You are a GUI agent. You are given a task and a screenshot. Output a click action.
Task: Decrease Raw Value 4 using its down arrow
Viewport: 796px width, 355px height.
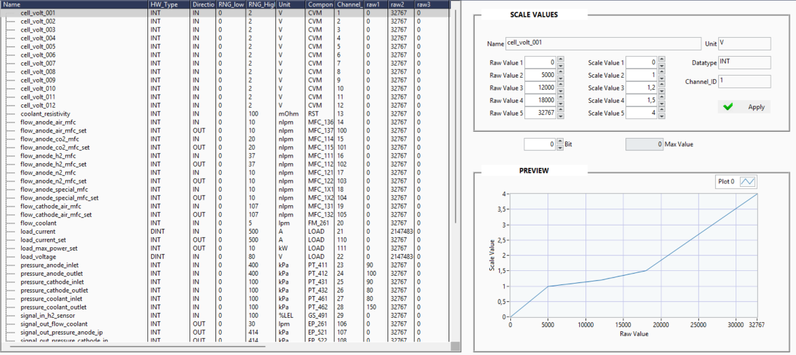pos(560,103)
